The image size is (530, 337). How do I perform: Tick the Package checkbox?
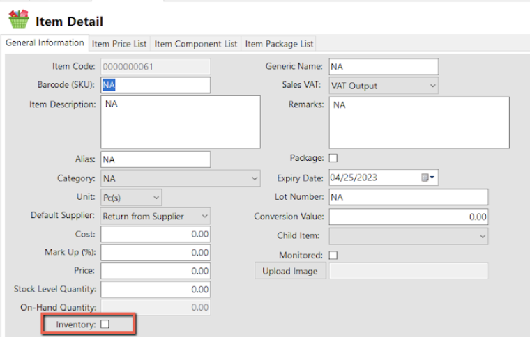[x=333, y=158]
